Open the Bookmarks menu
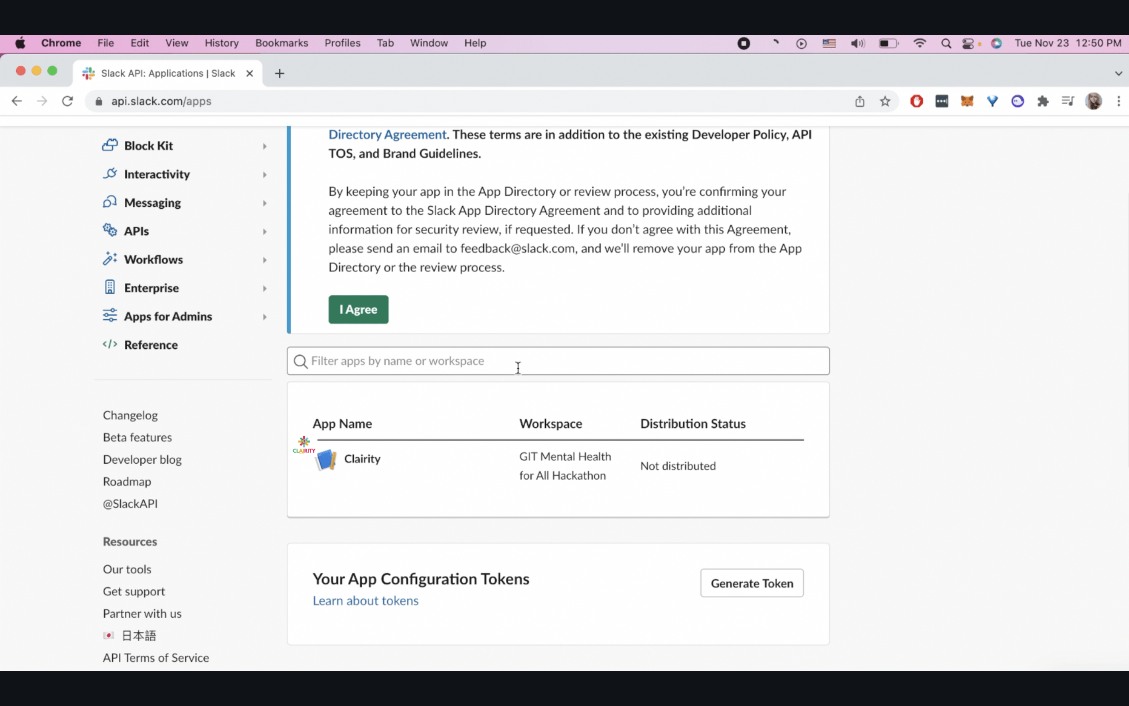This screenshot has height=706, width=1129. [281, 43]
